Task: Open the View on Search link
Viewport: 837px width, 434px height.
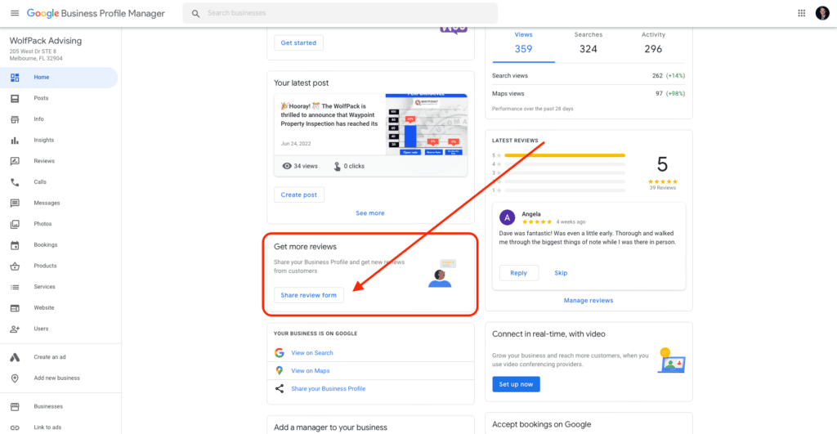Action: 311,353
